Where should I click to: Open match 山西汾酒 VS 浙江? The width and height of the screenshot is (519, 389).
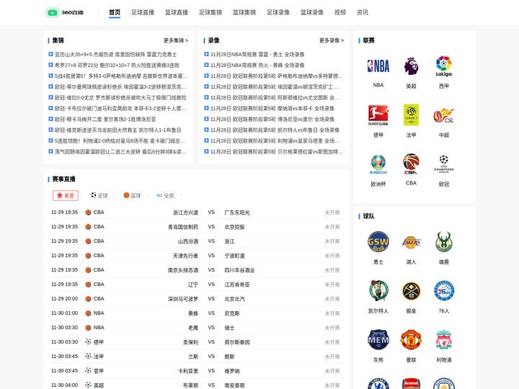[196, 241]
